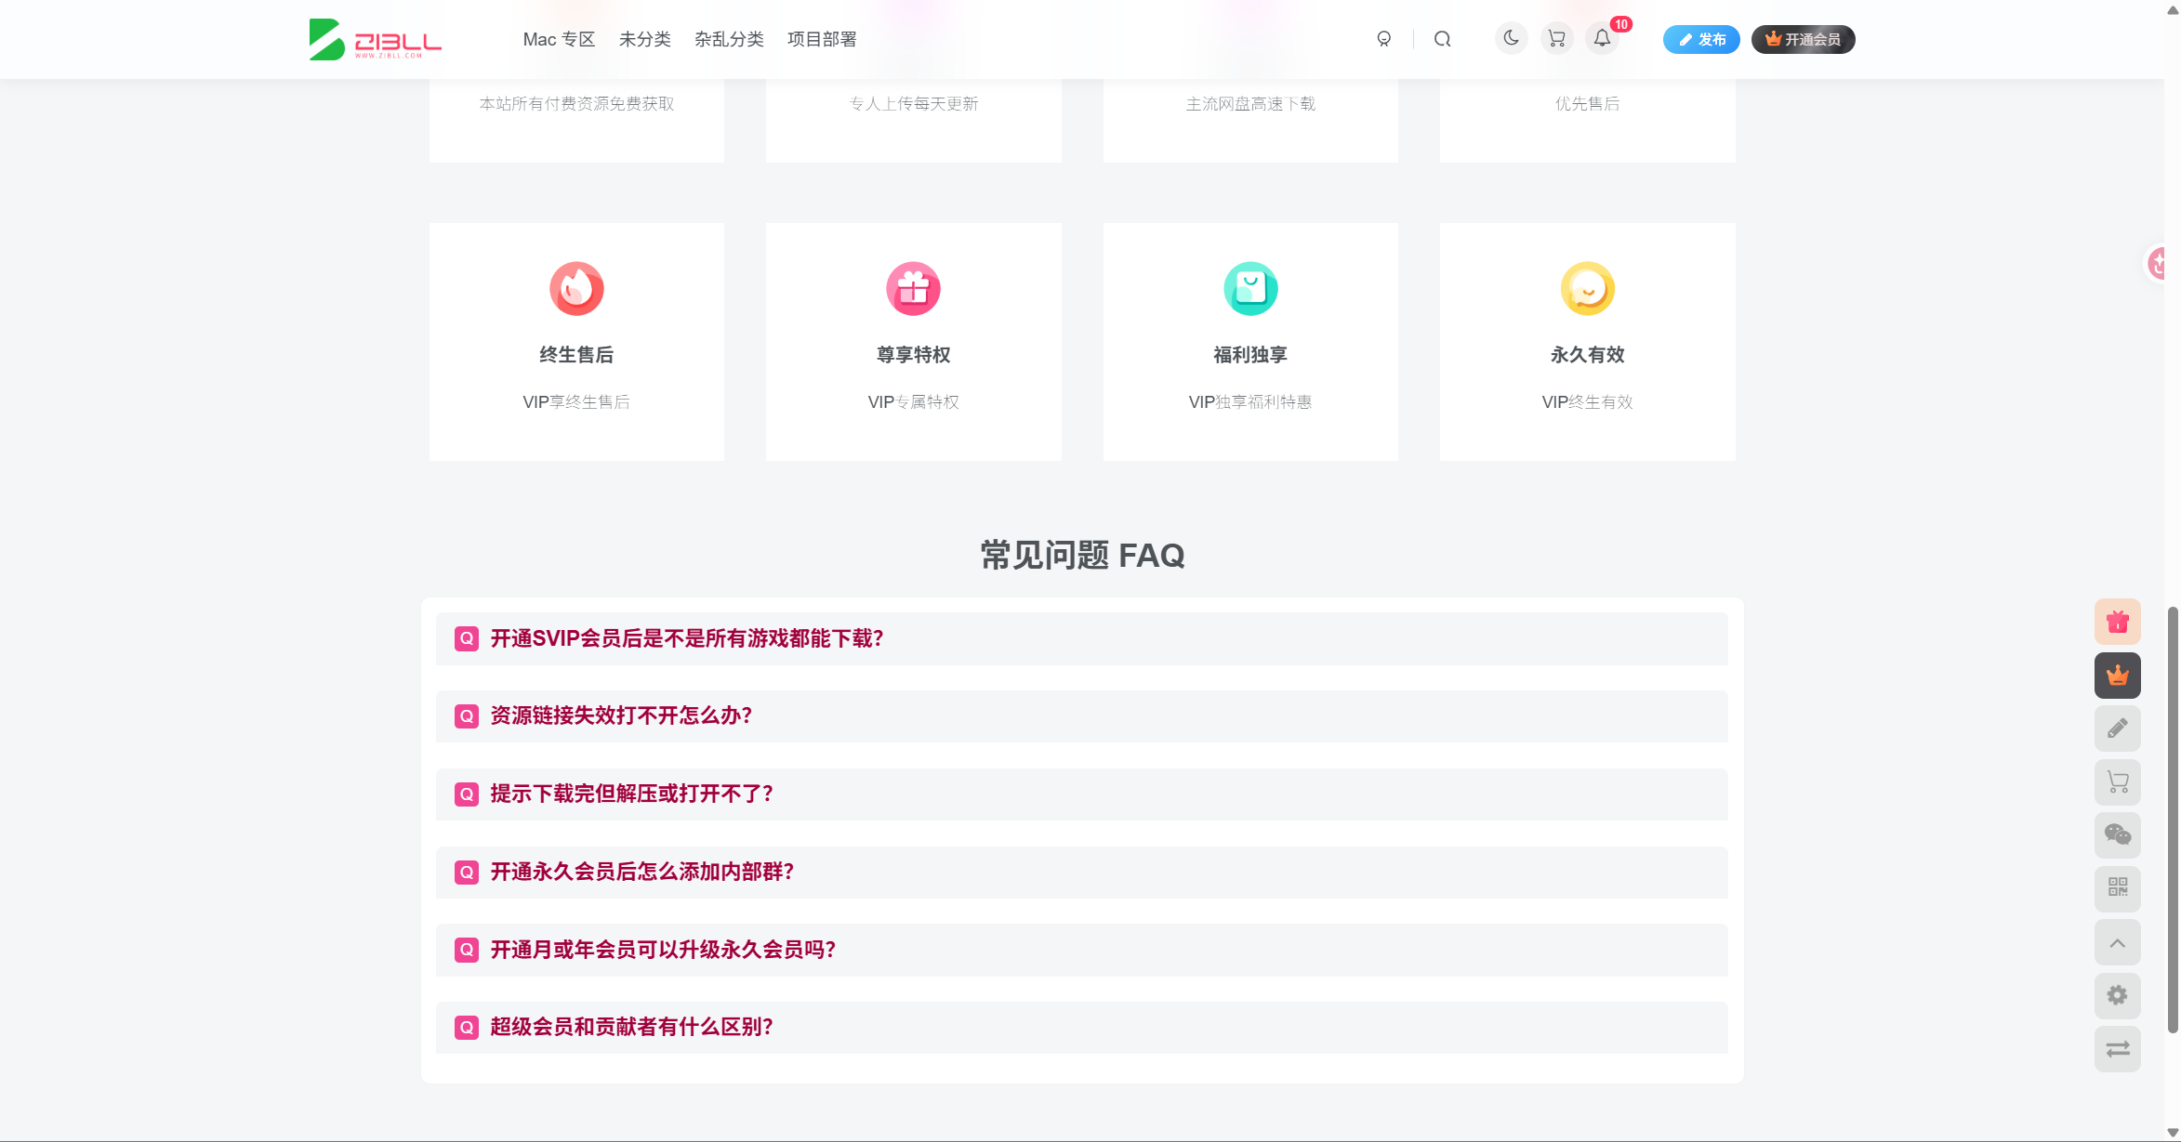Click the back-to-top chevron in sidebar
This screenshot has height=1142, width=2181.
[x=2117, y=942]
